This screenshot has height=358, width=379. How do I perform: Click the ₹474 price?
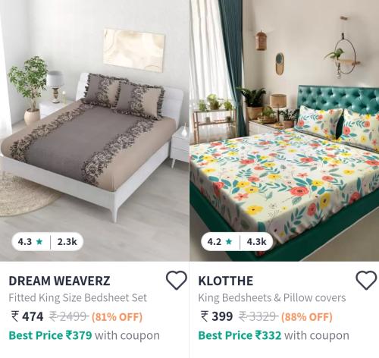coord(27,316)
